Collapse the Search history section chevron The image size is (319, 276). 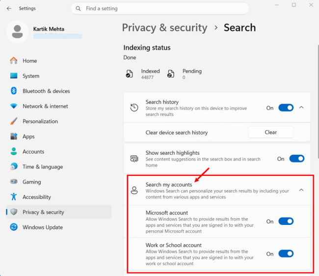click(301, 107)
